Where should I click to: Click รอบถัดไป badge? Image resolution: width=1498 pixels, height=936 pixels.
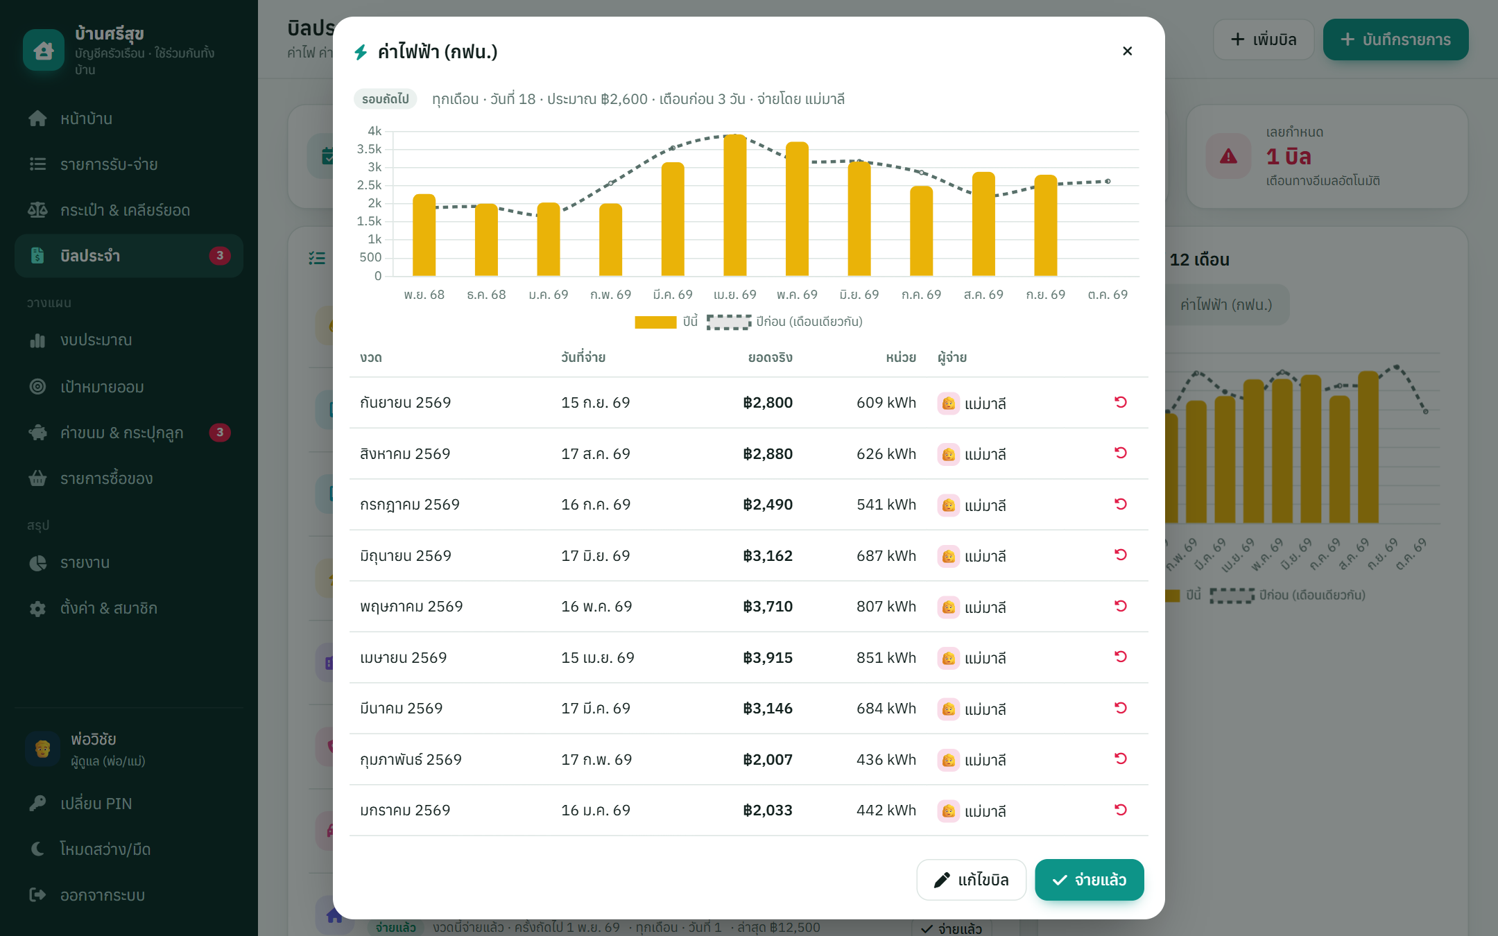click(386, 99)
